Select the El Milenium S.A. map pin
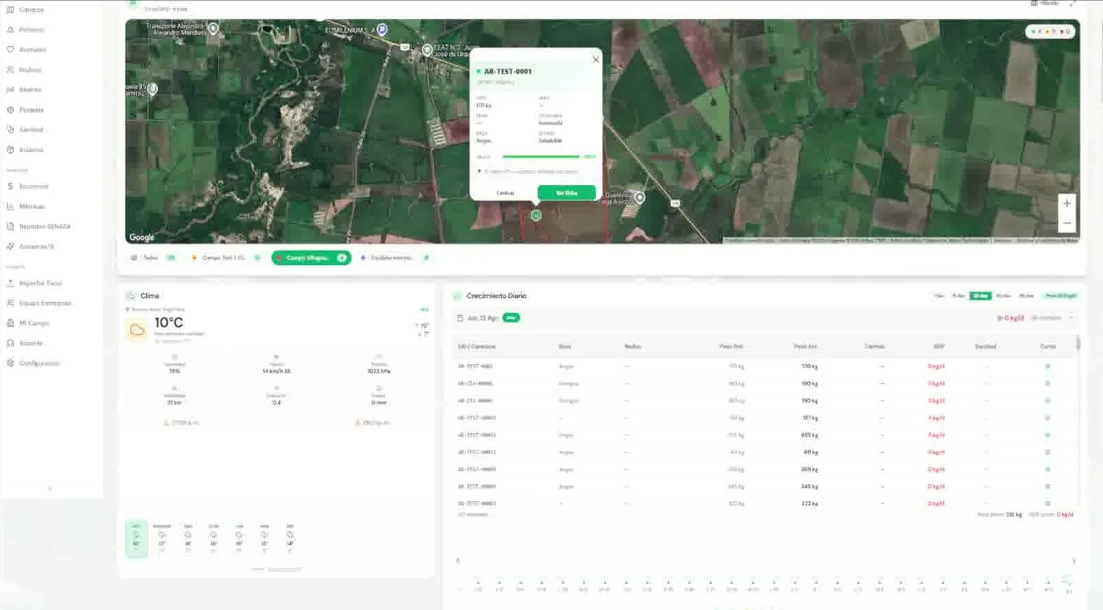1103x610 pixels. point(382,30)
